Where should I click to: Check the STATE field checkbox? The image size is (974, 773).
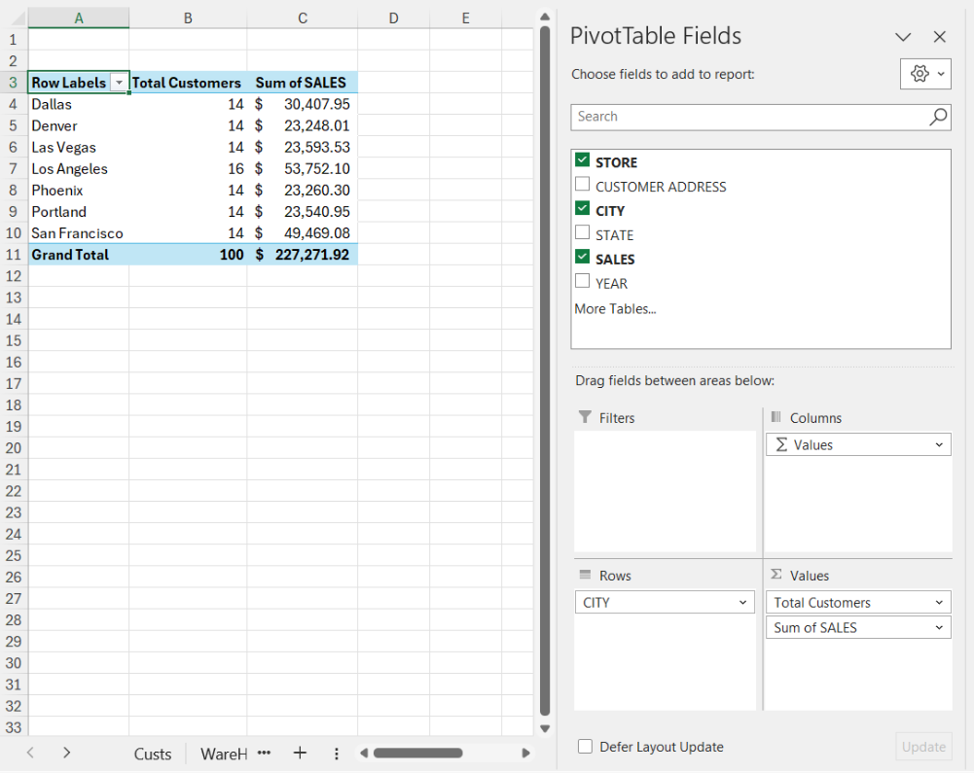pos(583,234)
